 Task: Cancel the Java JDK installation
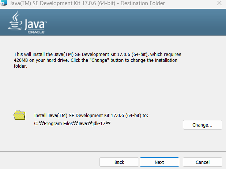click(x=203, y=162)
